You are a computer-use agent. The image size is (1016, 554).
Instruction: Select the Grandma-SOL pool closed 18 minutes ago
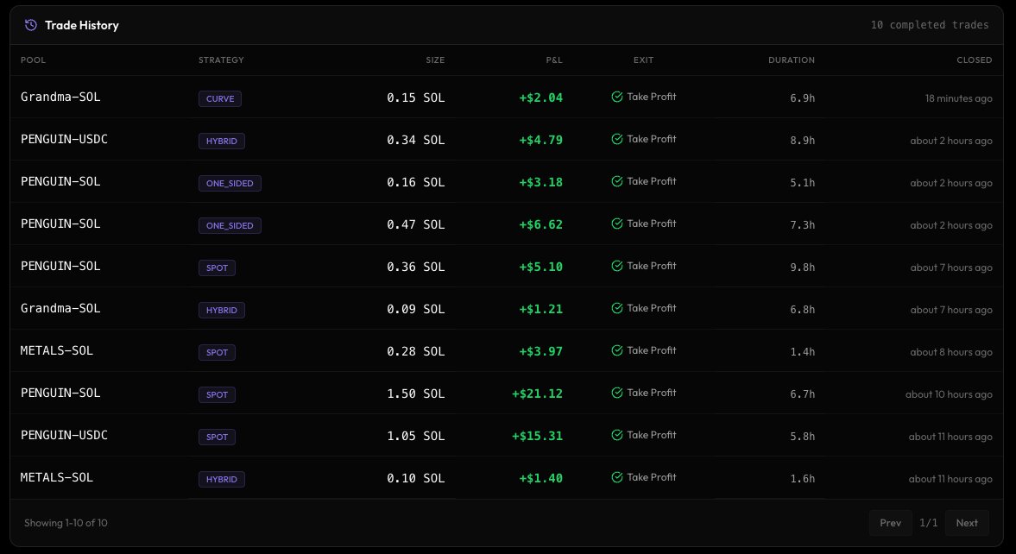point(60,97)
